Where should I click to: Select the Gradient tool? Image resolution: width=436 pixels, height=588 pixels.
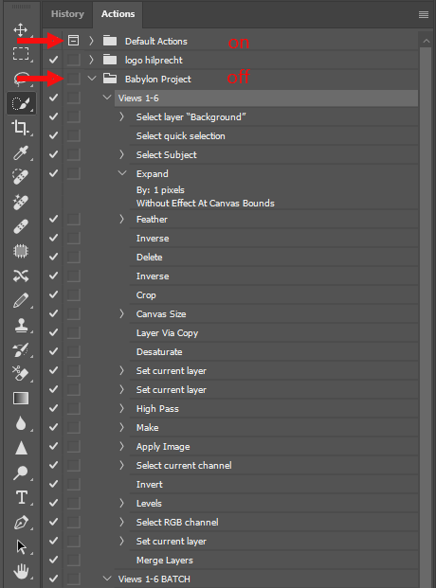[x=21, y=399]
